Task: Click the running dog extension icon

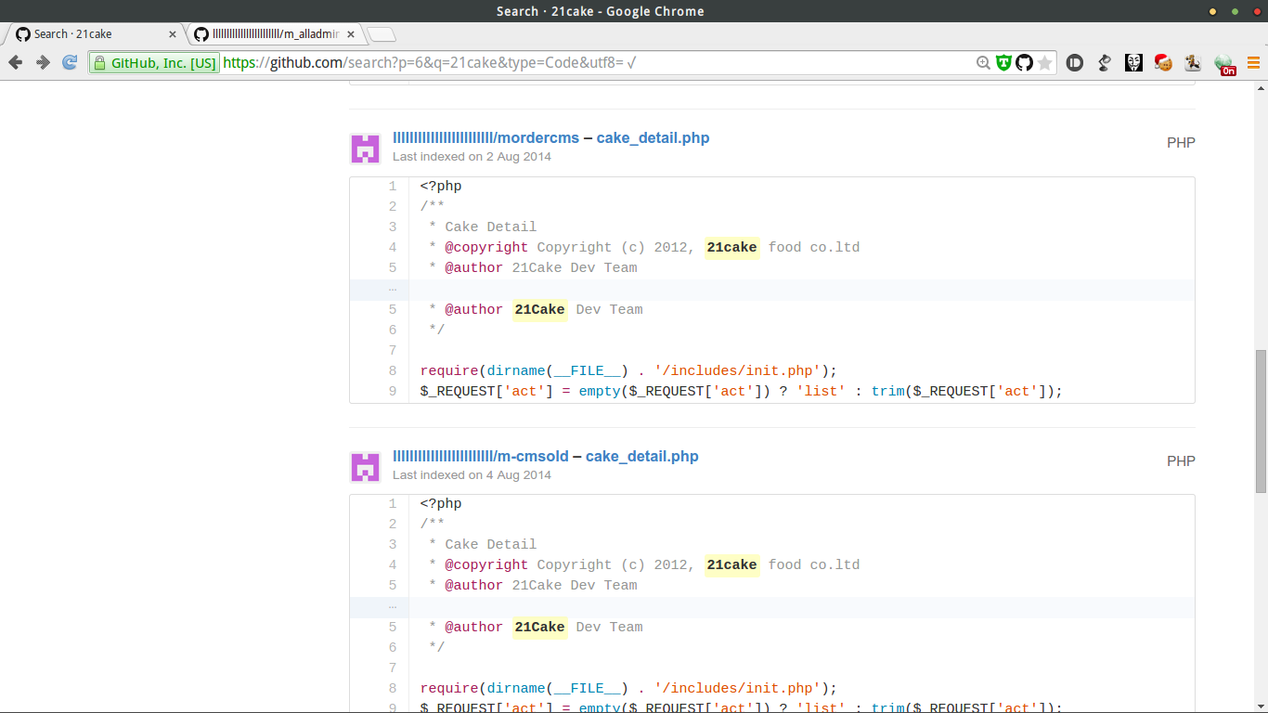Action: pos(1193,63)
